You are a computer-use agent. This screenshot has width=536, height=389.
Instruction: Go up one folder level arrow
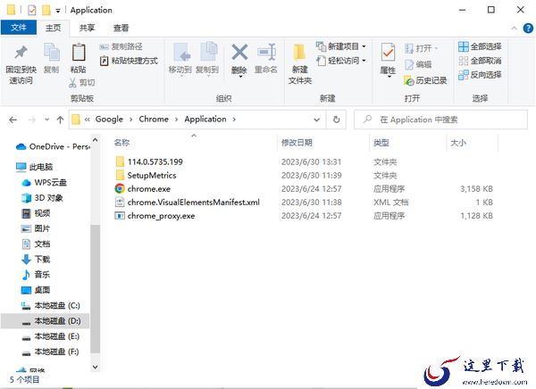[60, 120]
